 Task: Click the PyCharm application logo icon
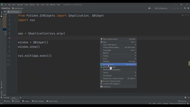2,5
